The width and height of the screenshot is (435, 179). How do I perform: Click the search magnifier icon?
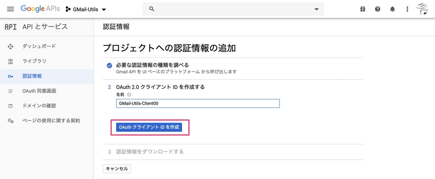151,9
